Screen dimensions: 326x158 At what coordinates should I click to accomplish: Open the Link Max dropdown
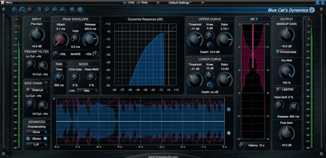tap(87, 91)
